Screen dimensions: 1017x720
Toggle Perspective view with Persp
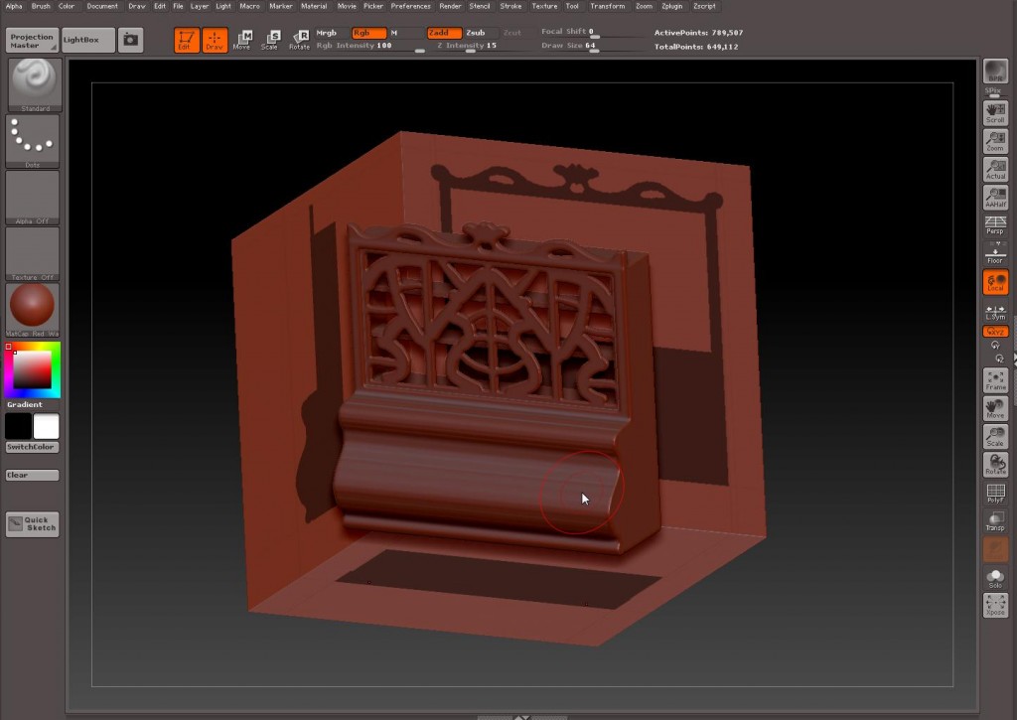pyautogui.click(x=995, y=224)
